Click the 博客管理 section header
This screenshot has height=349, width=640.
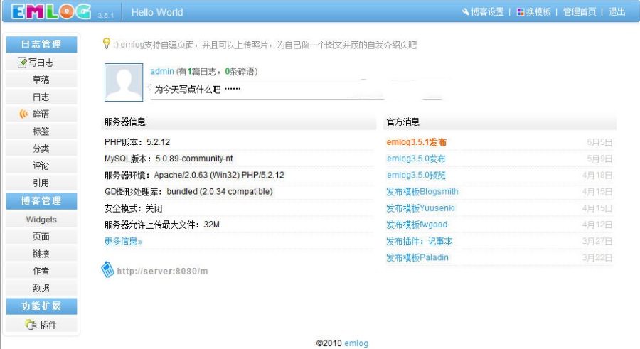click(41, 201)
